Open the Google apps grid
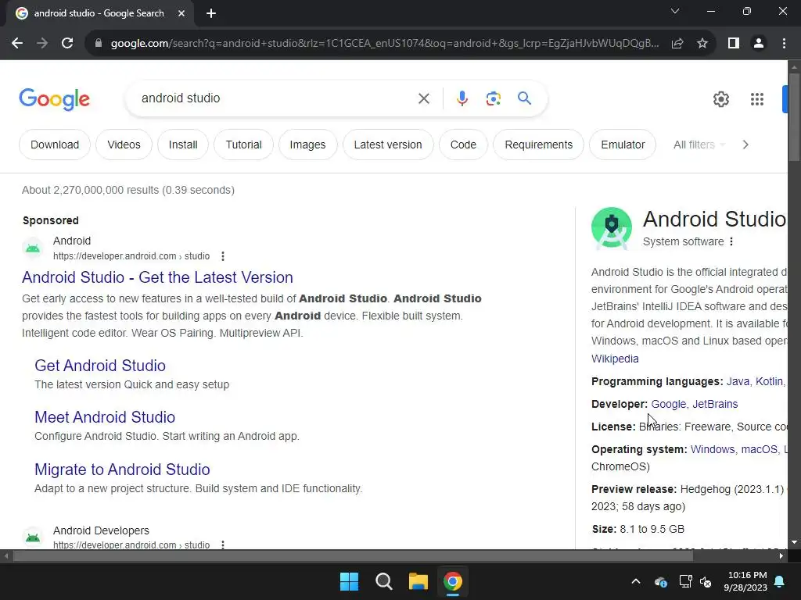Screen dimensions: 801x600 coord(757,99)
